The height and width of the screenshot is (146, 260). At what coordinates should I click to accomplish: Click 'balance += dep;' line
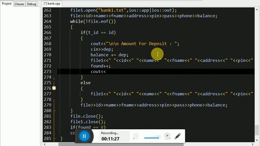point(109,55)
